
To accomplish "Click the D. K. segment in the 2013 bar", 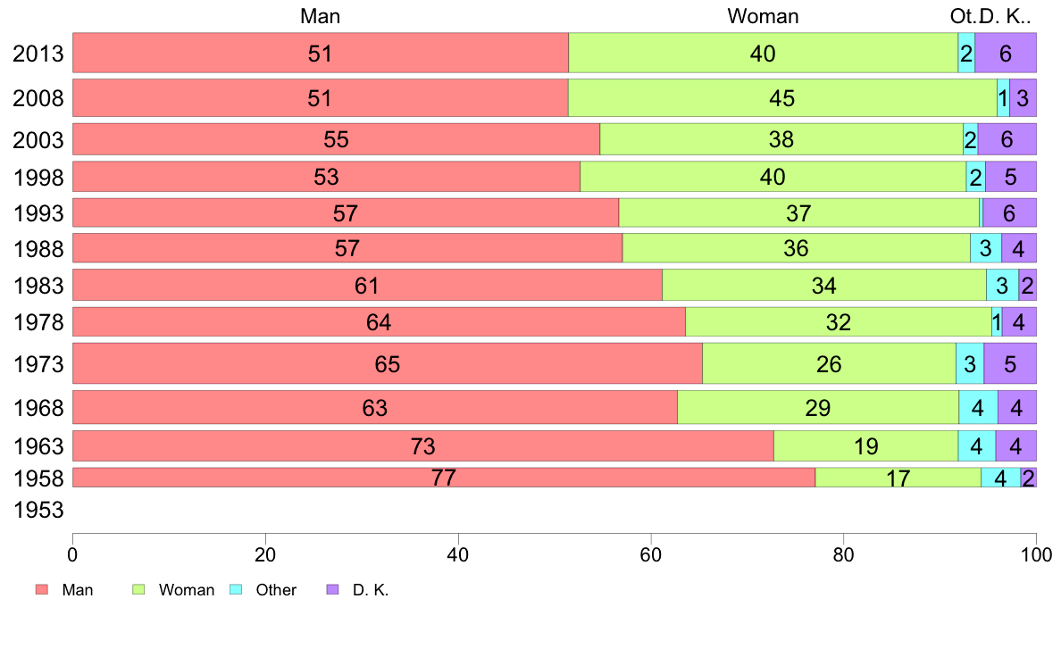I will point(1005,54).
